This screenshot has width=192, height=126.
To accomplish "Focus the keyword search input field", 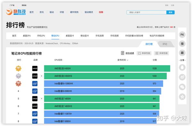I will [x=147, y=12].
